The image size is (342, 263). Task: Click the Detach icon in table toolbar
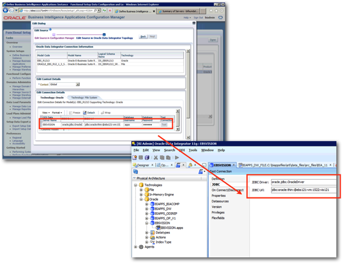pyautogui.click(x=84, y=112)
